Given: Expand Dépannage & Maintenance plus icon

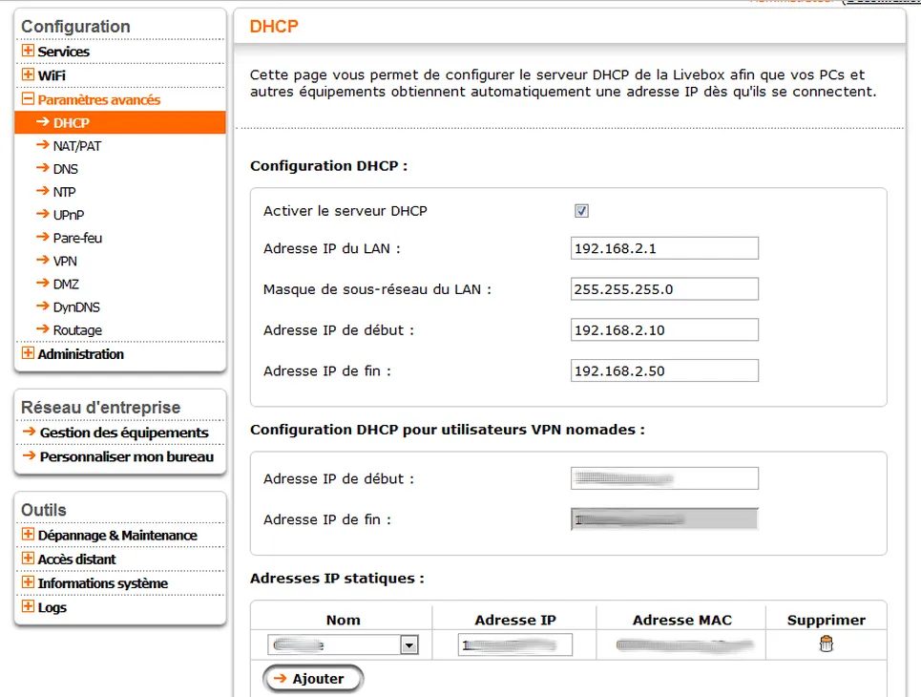Looking at the screenshot, I should point(28,535).
